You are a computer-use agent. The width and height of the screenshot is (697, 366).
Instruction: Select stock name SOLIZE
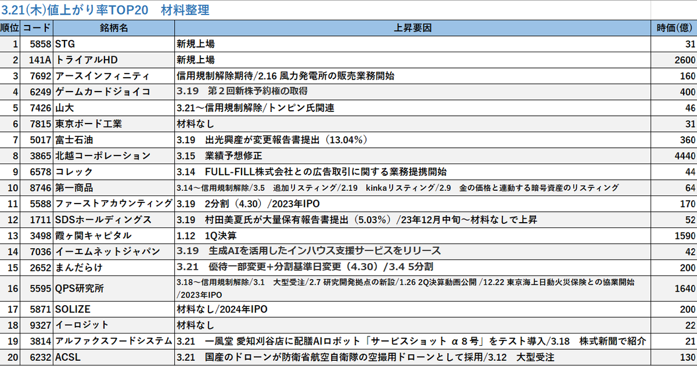pyautogui.click(x=114, y=309)
